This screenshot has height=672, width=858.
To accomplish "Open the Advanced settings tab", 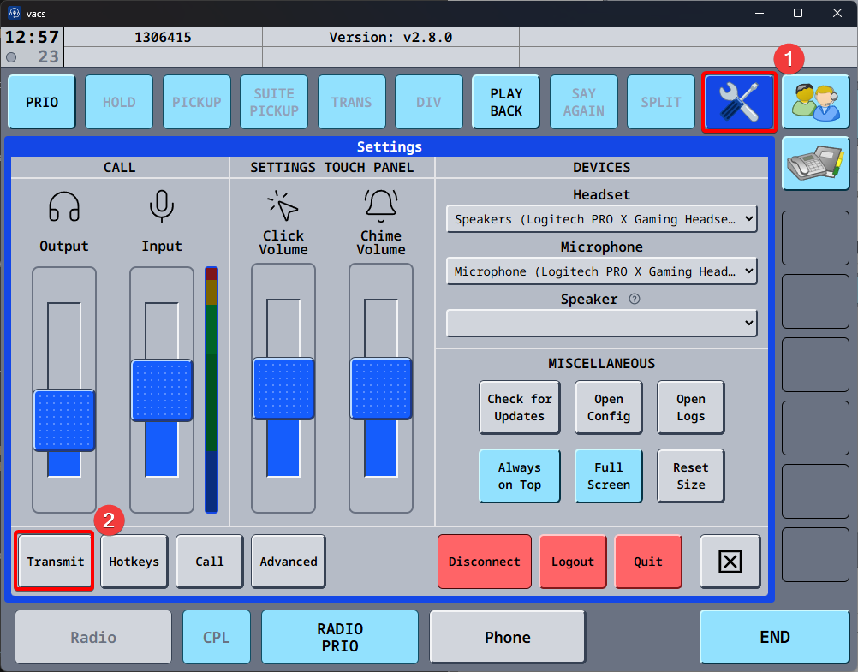I will (289, 562).
